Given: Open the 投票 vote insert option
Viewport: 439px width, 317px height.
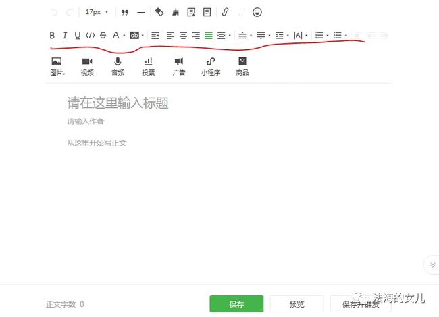Looking at the screenshot, I should 149,67.
